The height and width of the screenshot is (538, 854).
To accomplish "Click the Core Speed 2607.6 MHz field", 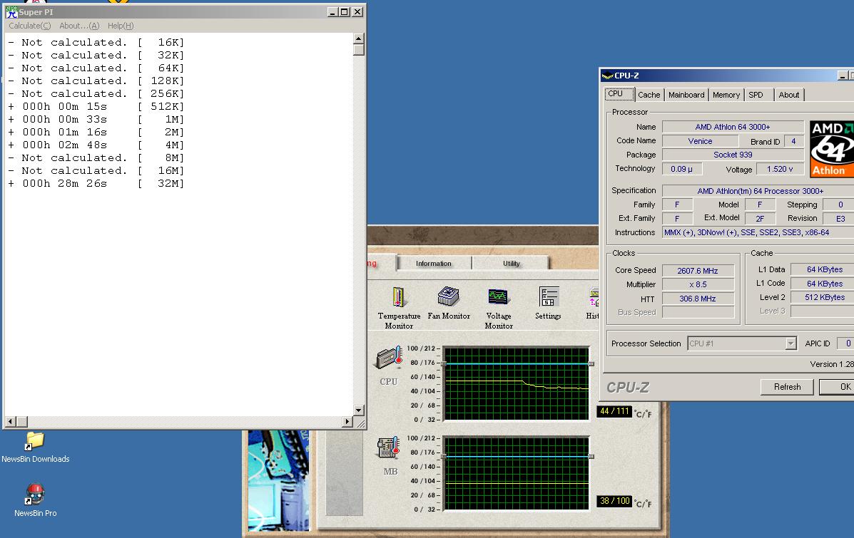I will [x=698, y=270].
